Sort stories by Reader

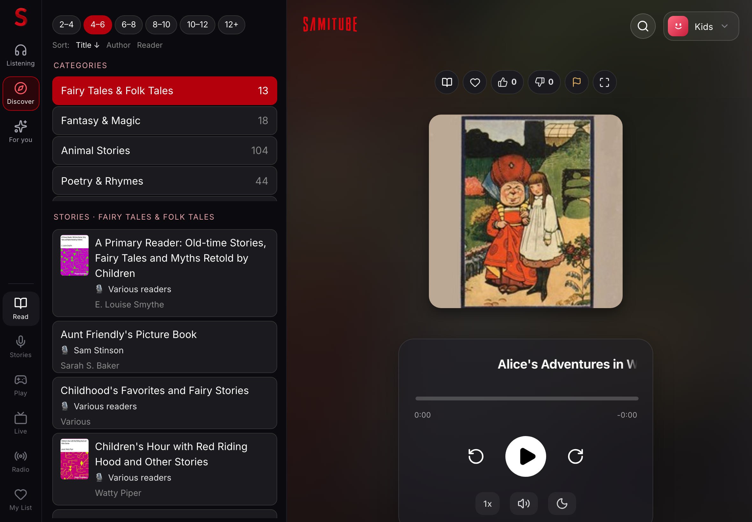pos(150,45)
